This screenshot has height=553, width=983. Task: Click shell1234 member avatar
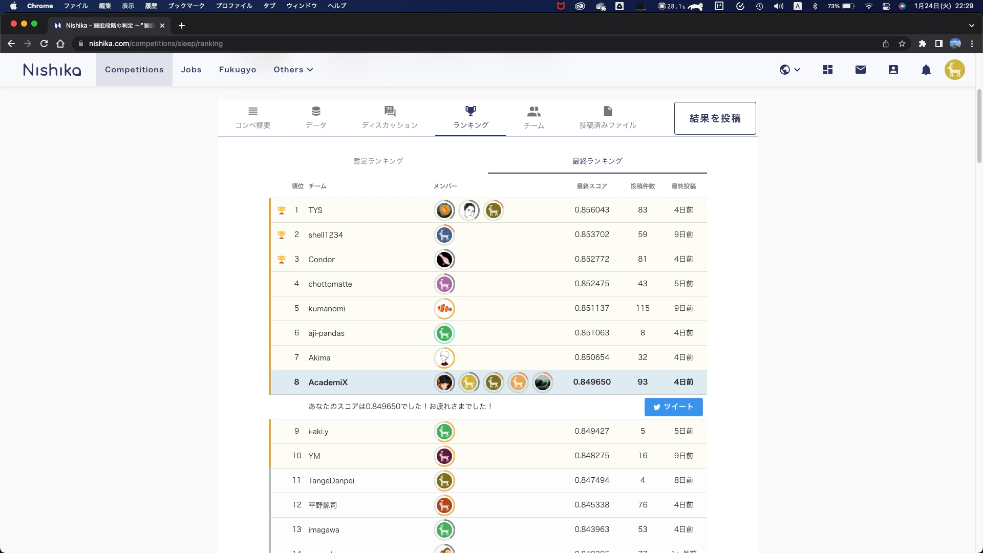coord(444,235)
